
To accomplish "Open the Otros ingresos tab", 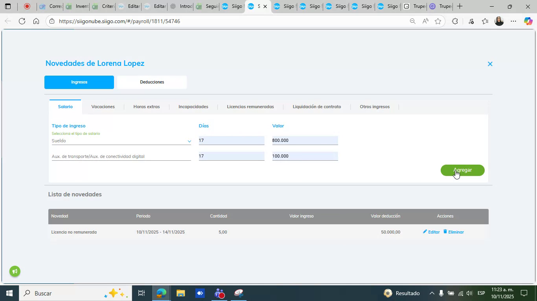I will pyautogui.click(x=375, y=107).
